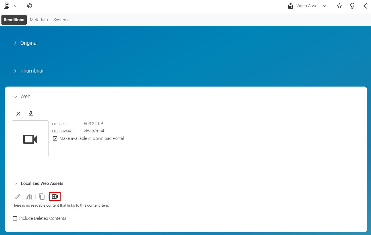Open the compare versions icon next to the pencil
The height and width of the screenshot is (235, 371).
coord(29,196)
